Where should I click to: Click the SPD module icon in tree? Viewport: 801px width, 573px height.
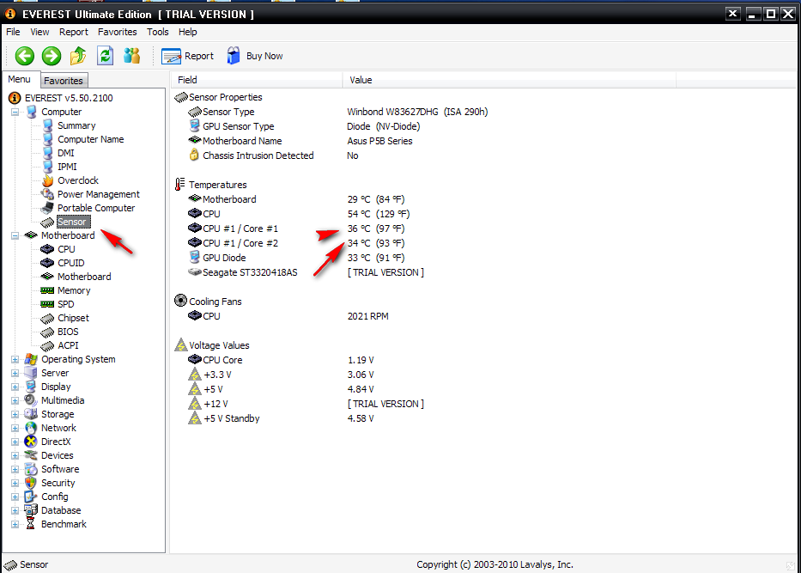pos(47,305)
